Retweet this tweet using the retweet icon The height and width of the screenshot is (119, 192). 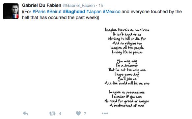click(52, 113)
